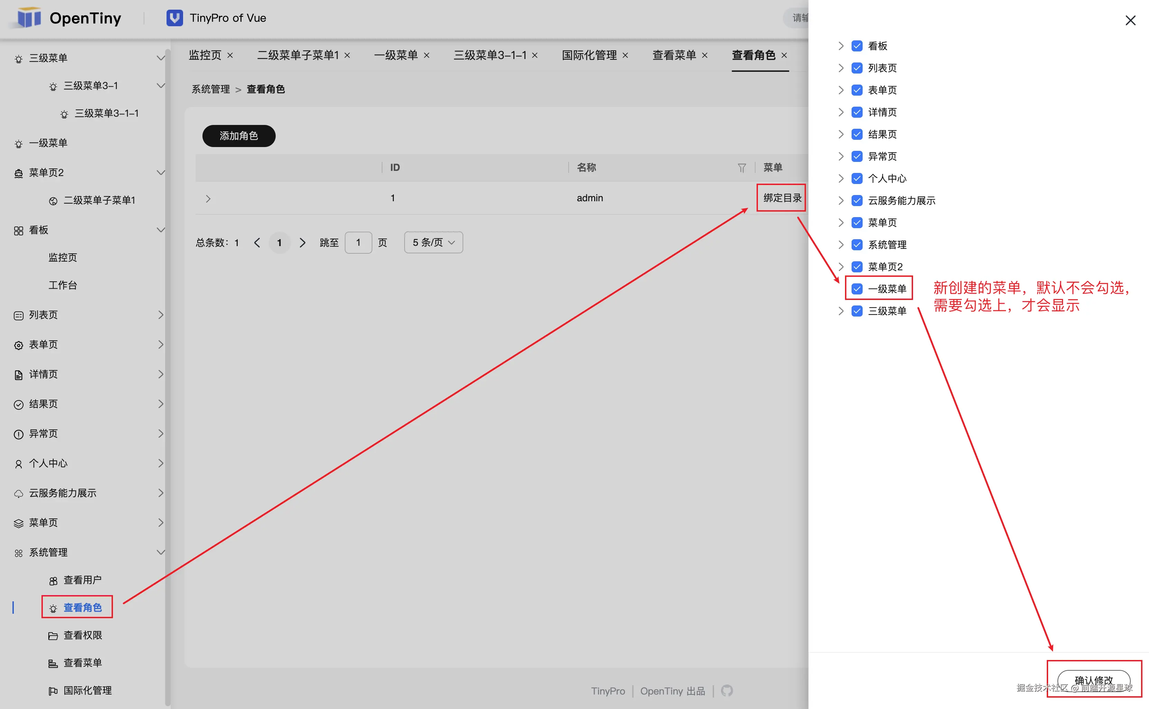Toggle the 系统管理 checkbox
Image resolution: width=1149 pixels, height=709 pixels.
857,244
